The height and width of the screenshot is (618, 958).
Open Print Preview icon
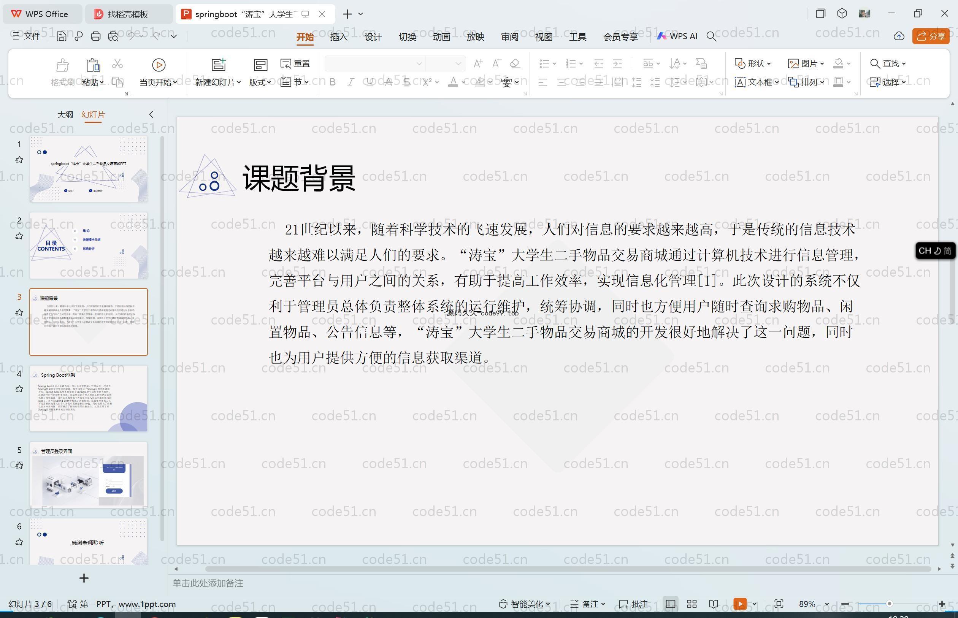[113, 36]
